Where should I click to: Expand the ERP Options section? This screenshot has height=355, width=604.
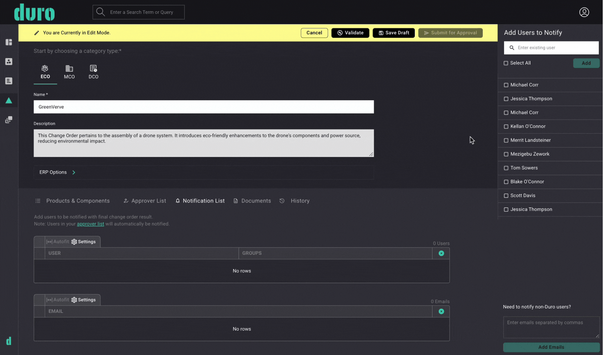(204, 172)
